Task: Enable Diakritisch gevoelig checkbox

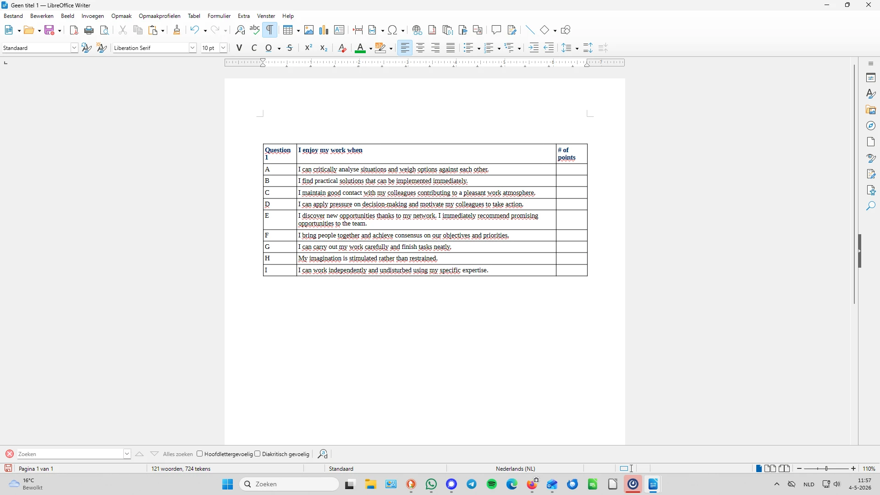Action: click(x=258, y=454)
